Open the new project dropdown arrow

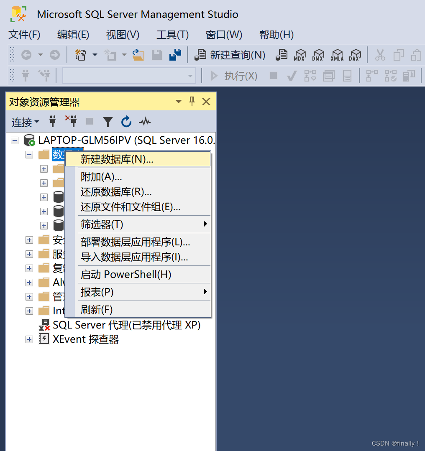tap(95, 55)
